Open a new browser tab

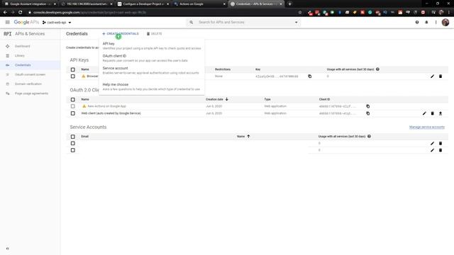pyautogui.click(x=289, y=4)
